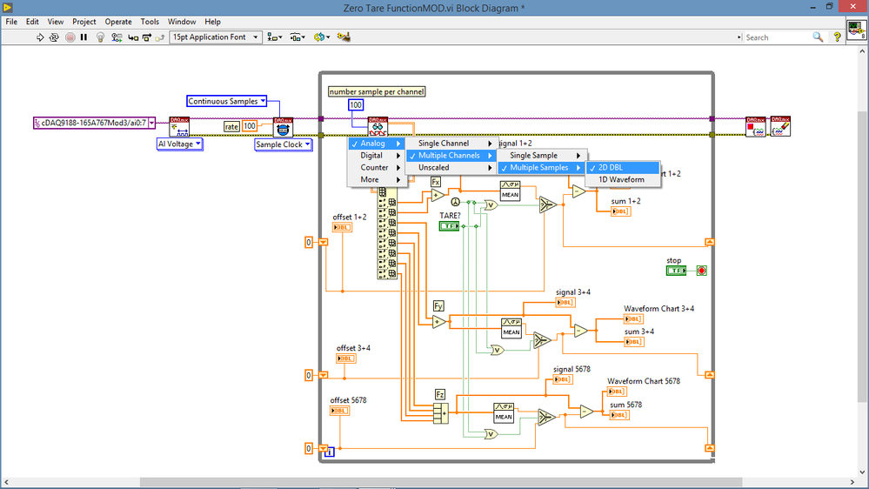The image size is (869, 489).
Task: Select the 1D Waveform option
Action: click(623, 179)
